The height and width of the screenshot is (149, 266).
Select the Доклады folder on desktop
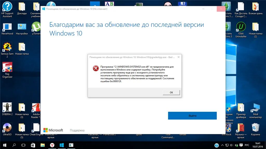tap(22, 9)
